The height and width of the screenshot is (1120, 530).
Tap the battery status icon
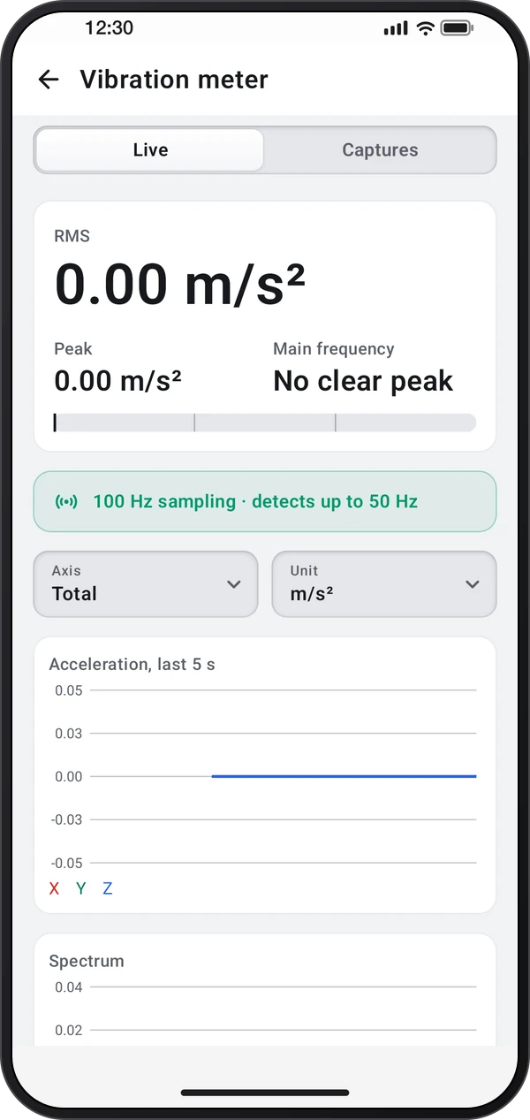coord(457,28)
